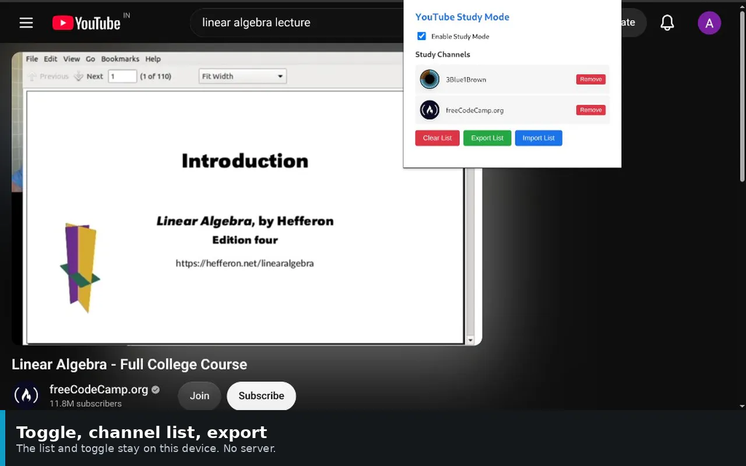The image size is (746, 466).
Task: Remove 3Blue1Brown from the Study Channels
Action: (x=591, y=79)
